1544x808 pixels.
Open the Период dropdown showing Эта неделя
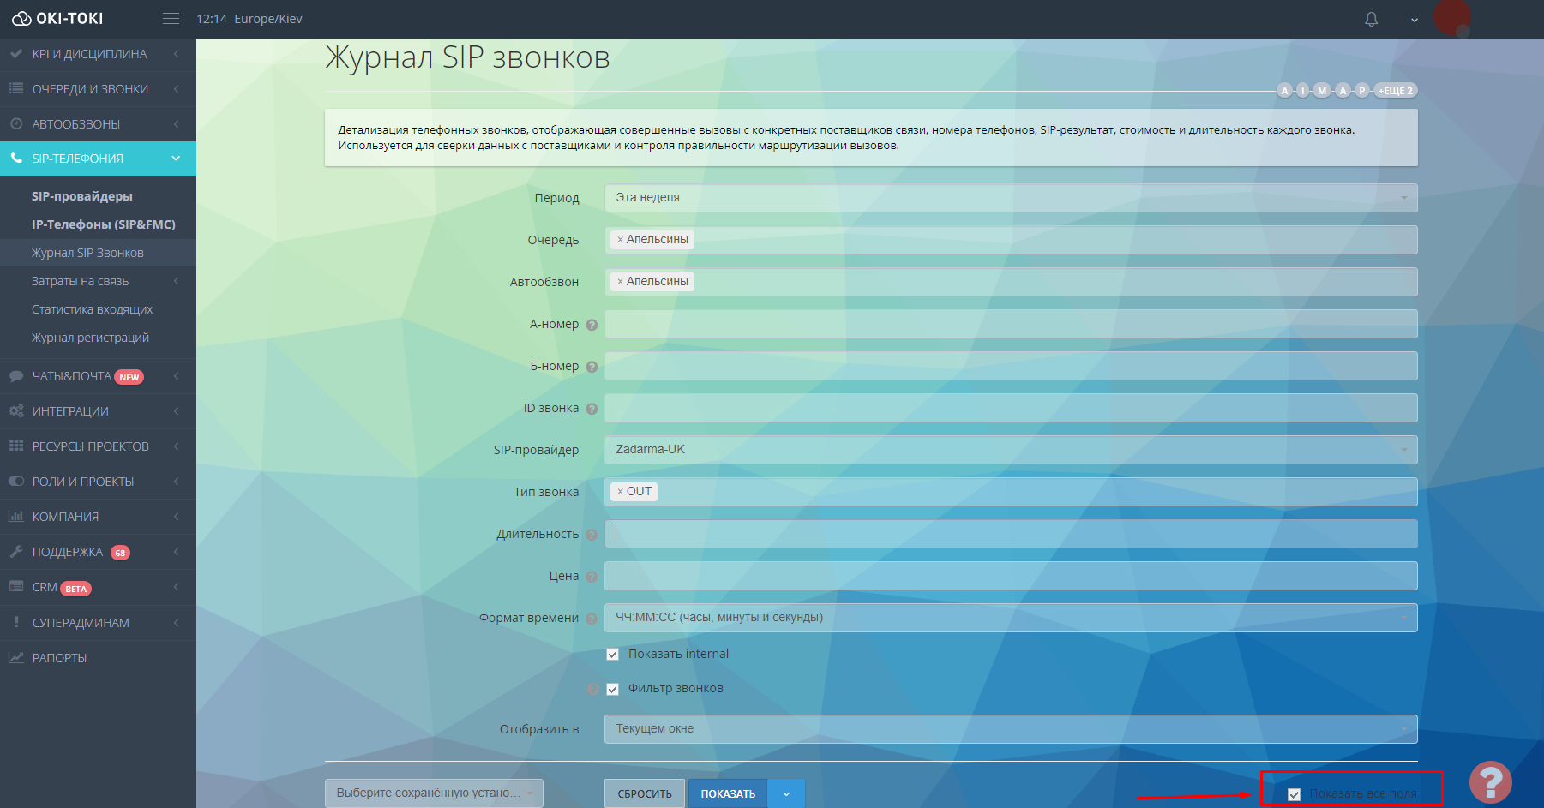1011,198
